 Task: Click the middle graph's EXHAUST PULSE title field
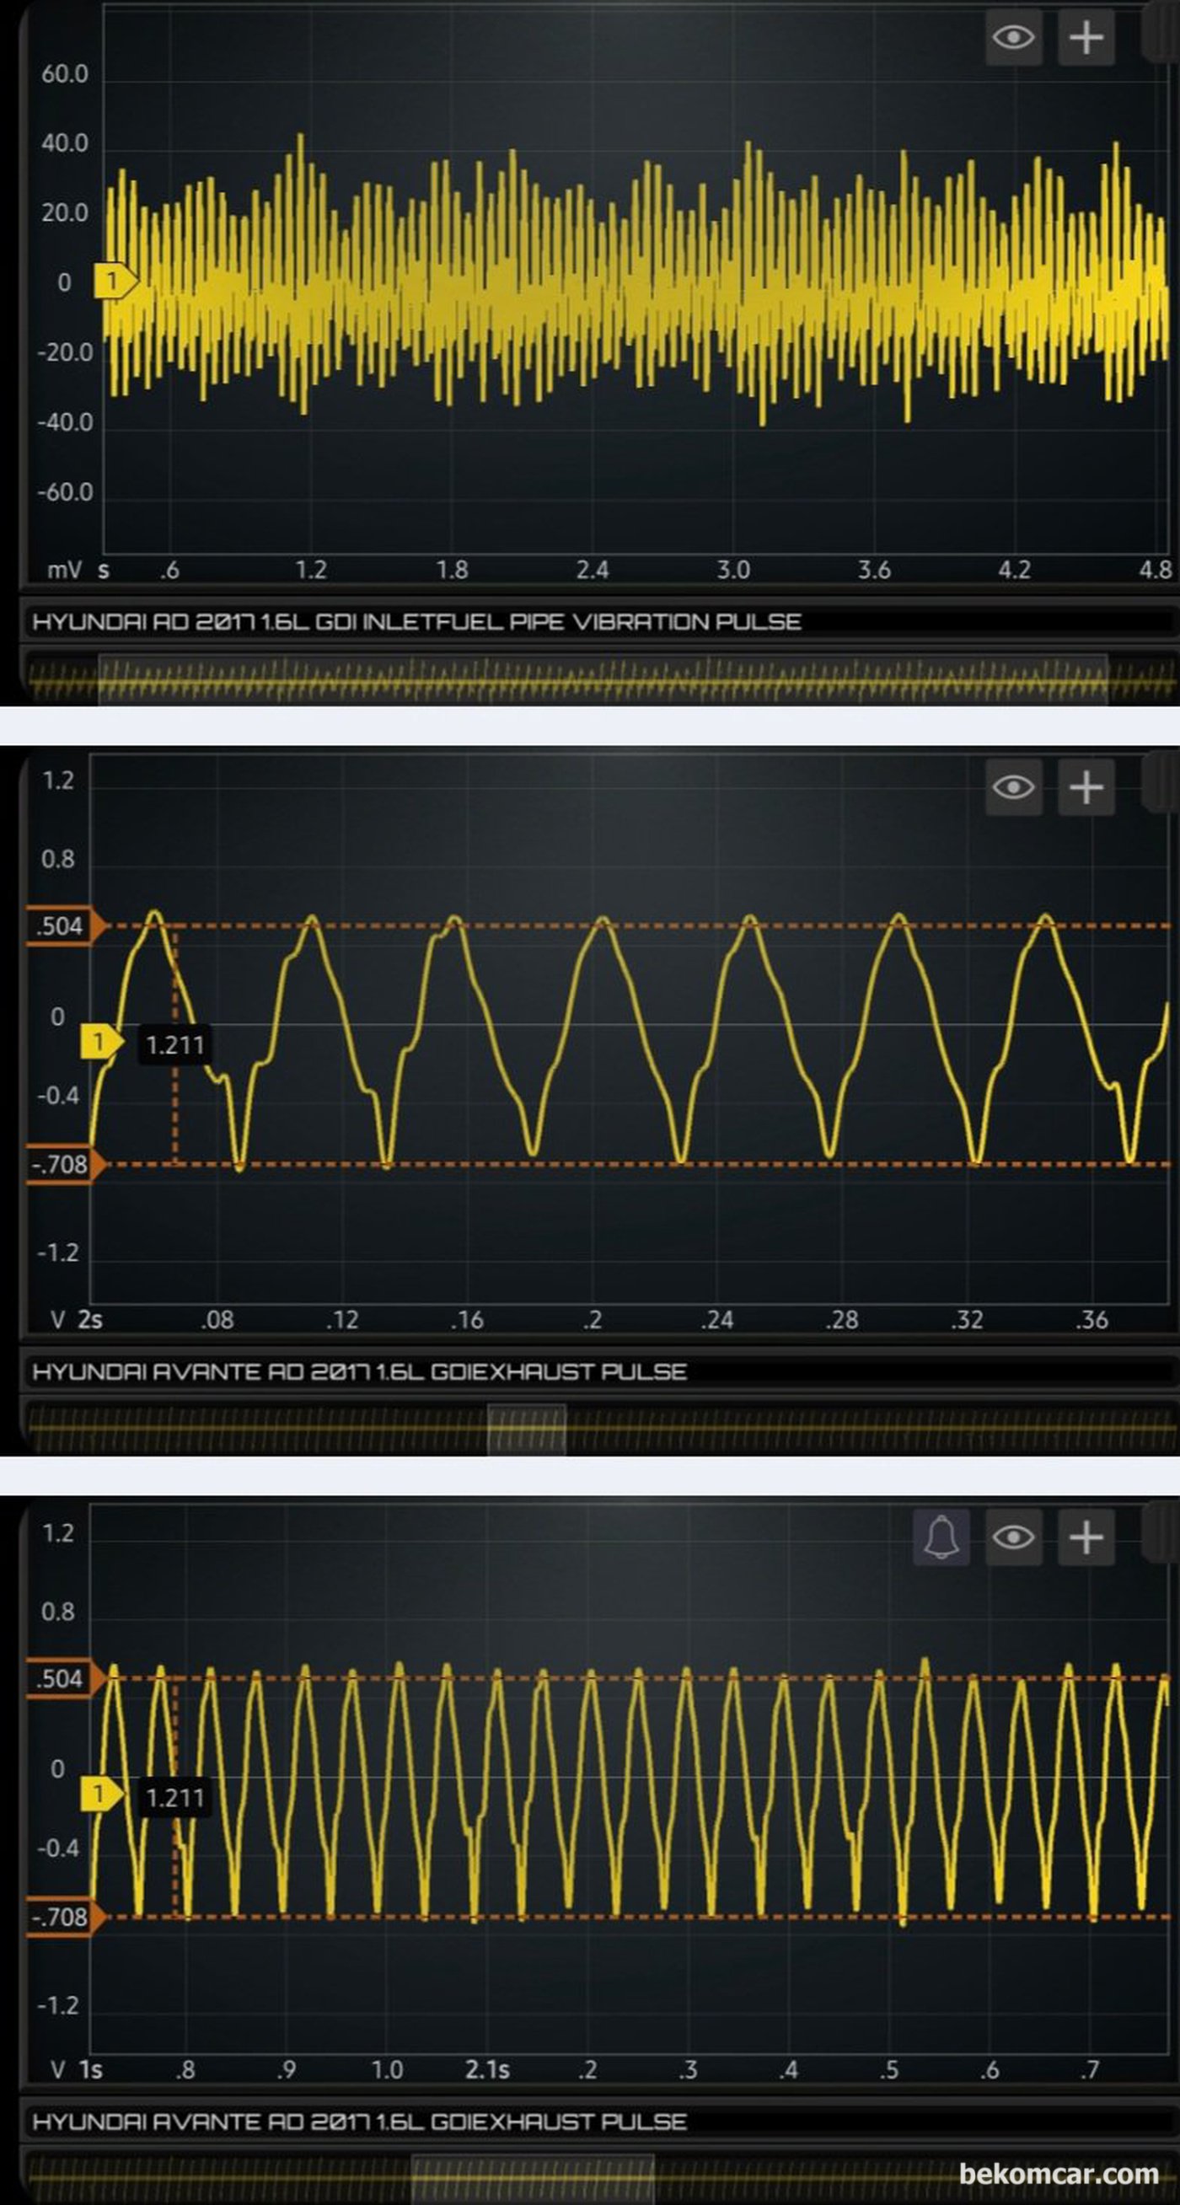tap(359, 1371)
